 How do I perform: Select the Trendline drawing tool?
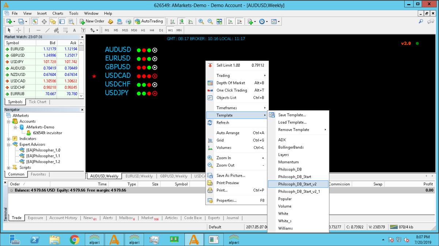[48, 30]
